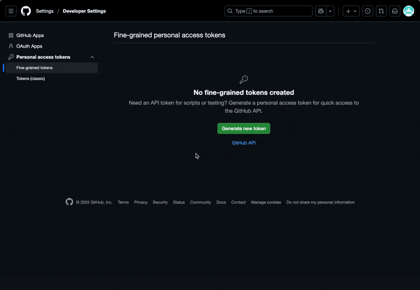Open the hamburger navigation menu

click(11, 11)
